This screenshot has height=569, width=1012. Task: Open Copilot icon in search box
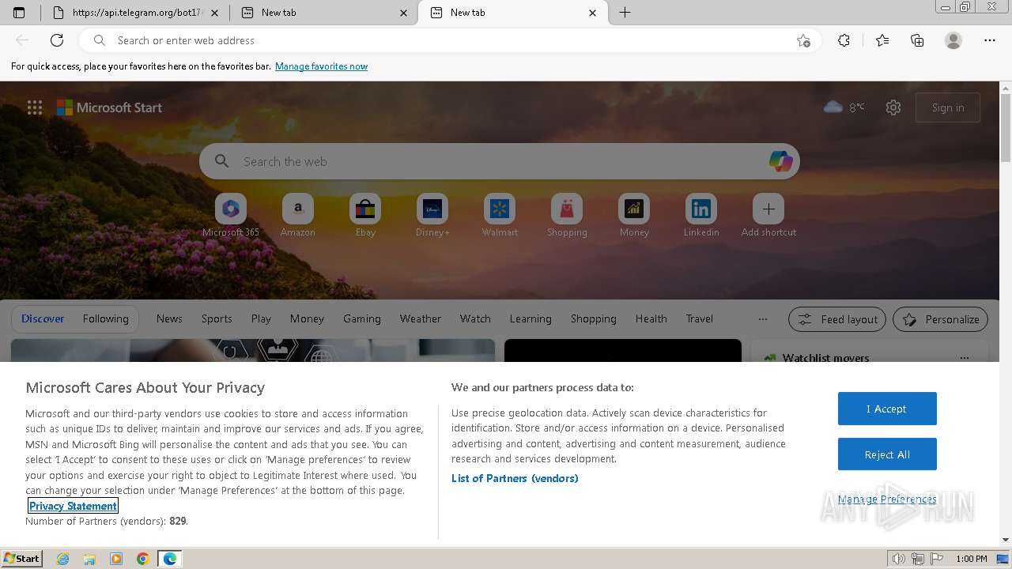pos(780,161)
